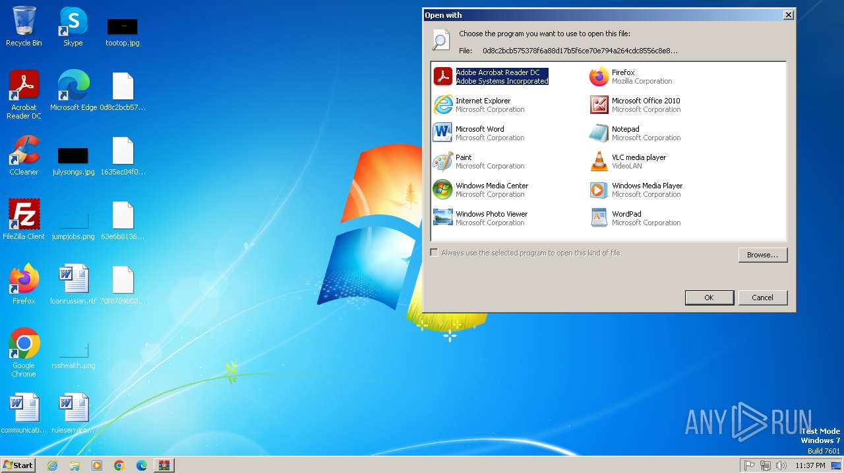The width and height of the screenshot is (844, 474).
Task: Select Windows Media Center in the list
Action: 481,190
